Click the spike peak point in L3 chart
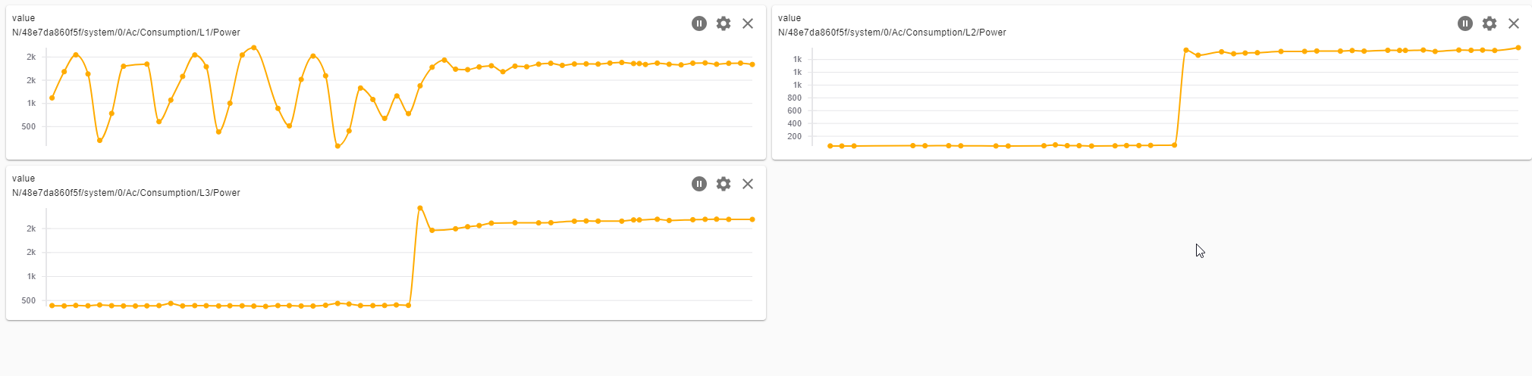Viewport: 1532px width, 376px height. tap(420, 208)
